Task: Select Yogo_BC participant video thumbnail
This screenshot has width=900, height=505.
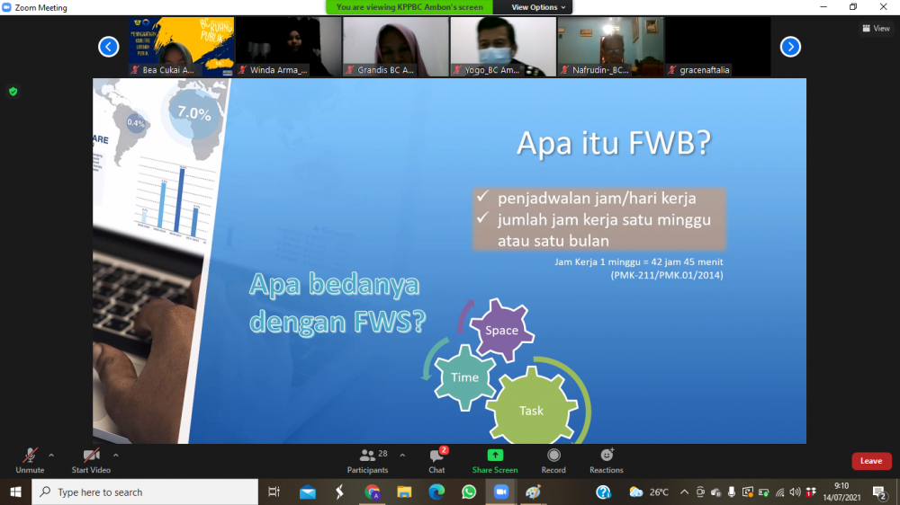Action: click(x=502, y=46)
